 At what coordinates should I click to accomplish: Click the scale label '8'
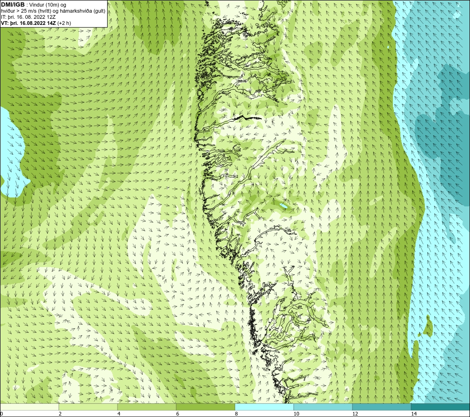(236, 414)
